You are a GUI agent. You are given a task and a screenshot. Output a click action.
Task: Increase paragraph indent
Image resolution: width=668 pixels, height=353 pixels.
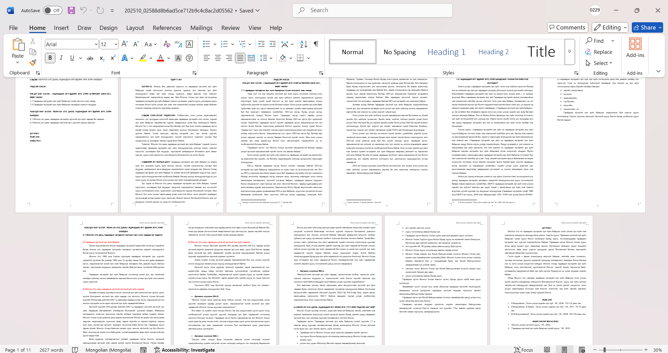pyautogui.click(x=273, y=44)
